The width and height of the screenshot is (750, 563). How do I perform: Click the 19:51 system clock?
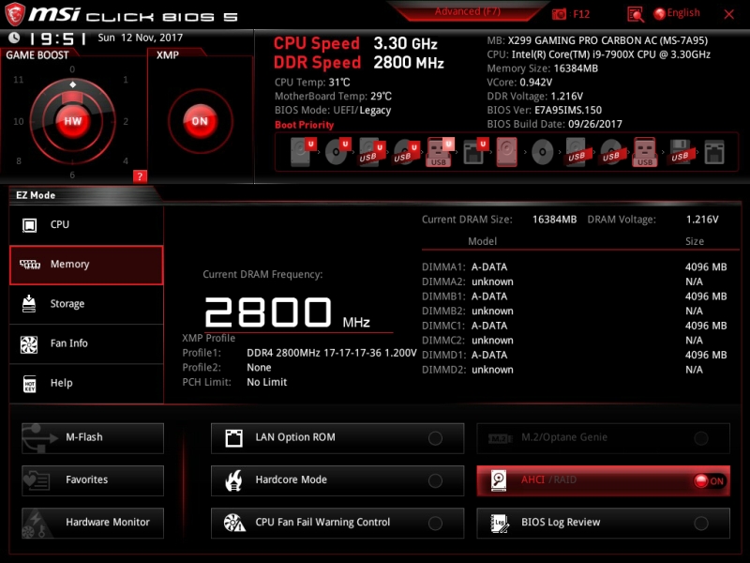click(x=57, y=38)
